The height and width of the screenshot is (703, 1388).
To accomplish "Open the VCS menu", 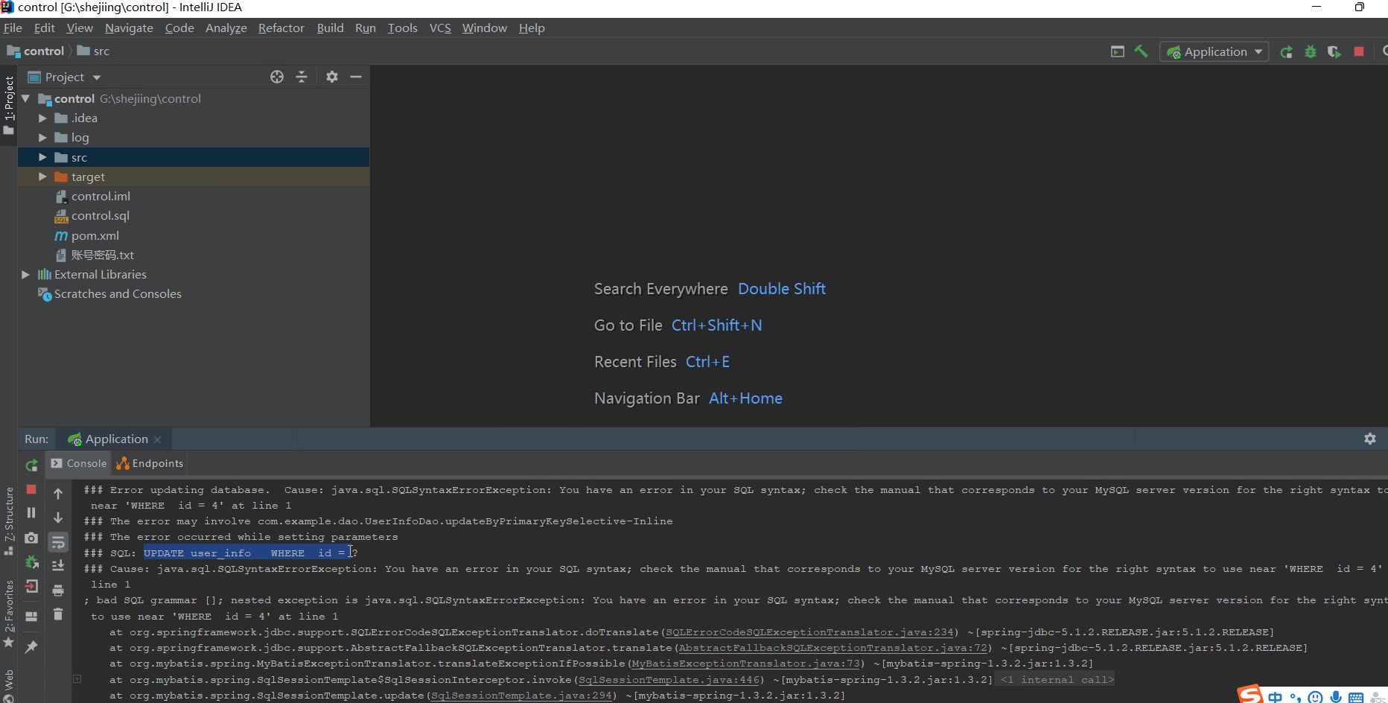I will (x=440, y=28).
